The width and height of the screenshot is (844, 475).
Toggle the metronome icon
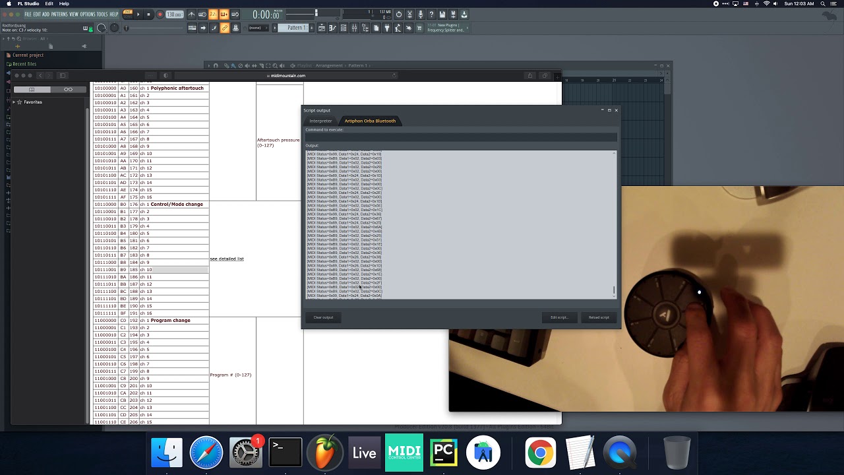coord(191,15)
